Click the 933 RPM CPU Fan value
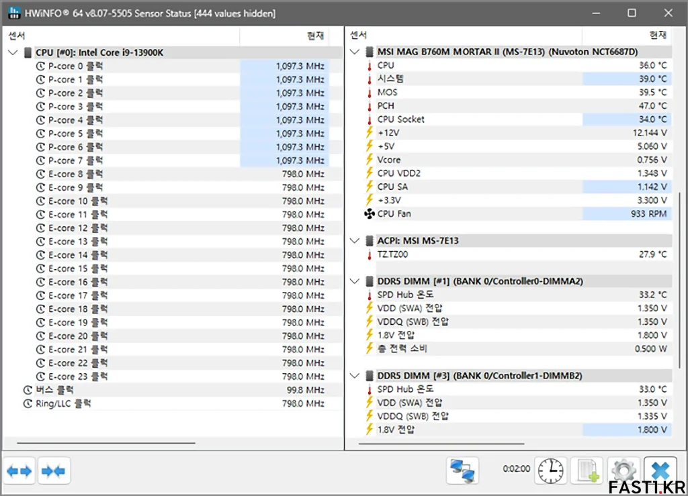This screenshot has height=496, width=688. tap(648, 214)
